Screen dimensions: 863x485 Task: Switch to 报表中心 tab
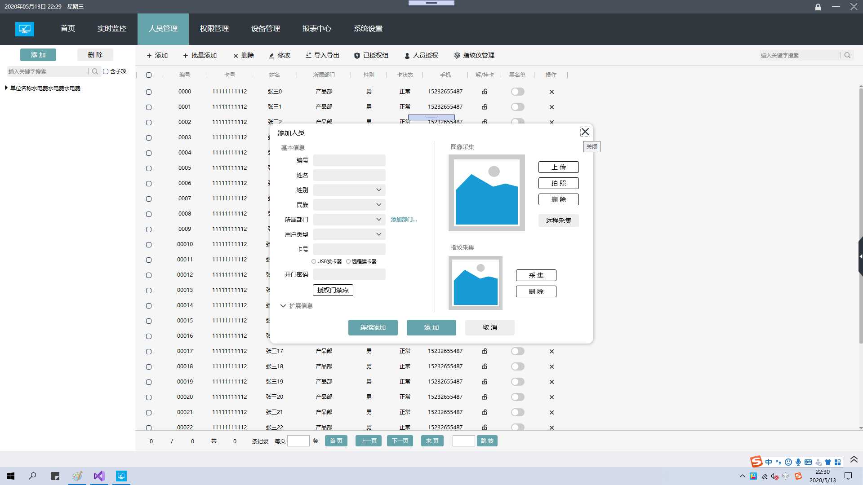[317, 28]
